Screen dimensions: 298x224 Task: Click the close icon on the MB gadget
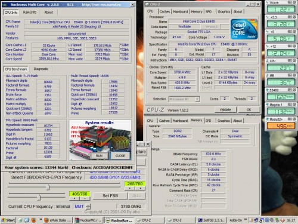[294, 75]
